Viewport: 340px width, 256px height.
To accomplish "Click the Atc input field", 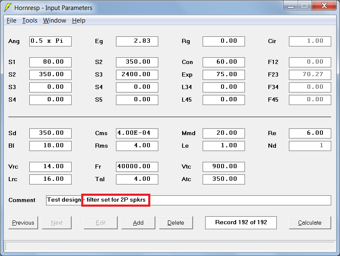I will 224,179.
